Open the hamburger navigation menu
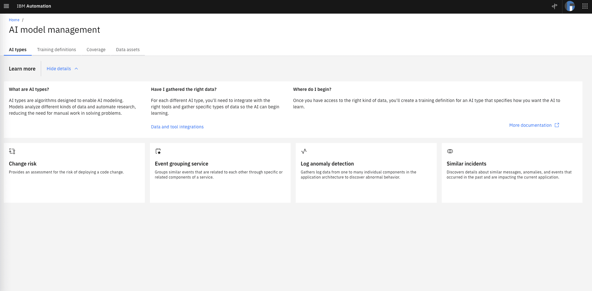The width and height of the screenshot is (592, 291). pyautogui.click(x=6, y=6)
